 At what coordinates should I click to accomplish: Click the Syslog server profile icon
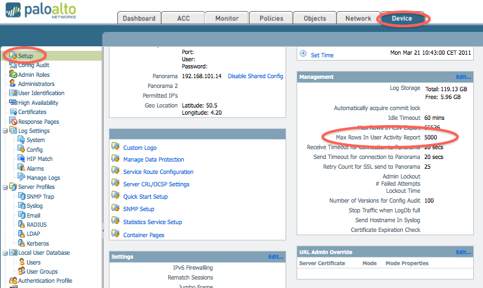(x=22, y=205)
